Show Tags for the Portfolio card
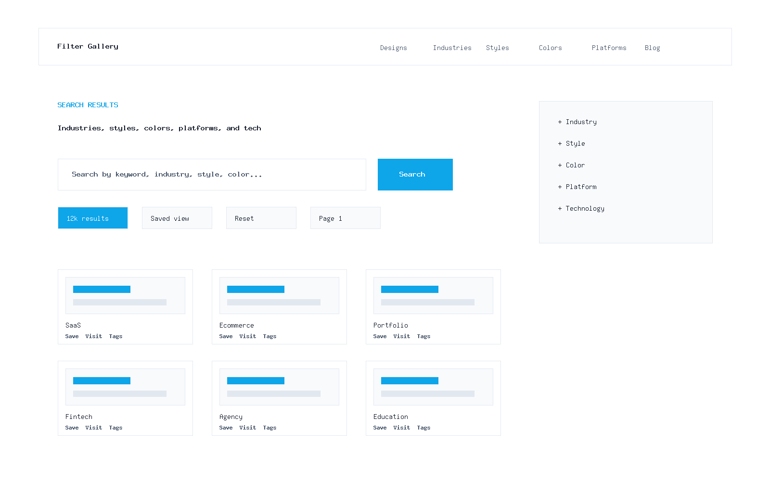The width and height of the screenshot is (770, 481). 423,336
